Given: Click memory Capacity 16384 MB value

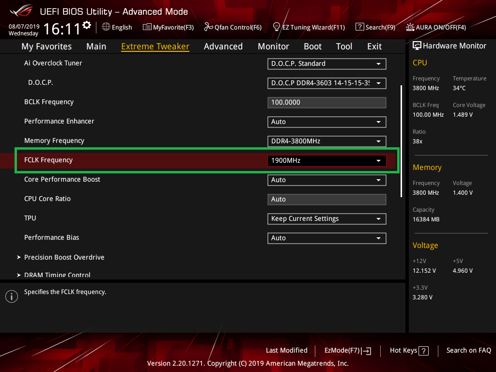Looking at the screenshot, I should pos(426,219).
